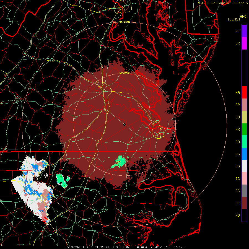The height and width of the screenshot is (249, 249).
Task: Click the HR dark green legend swatch
Action: click(x=244, y=129)
